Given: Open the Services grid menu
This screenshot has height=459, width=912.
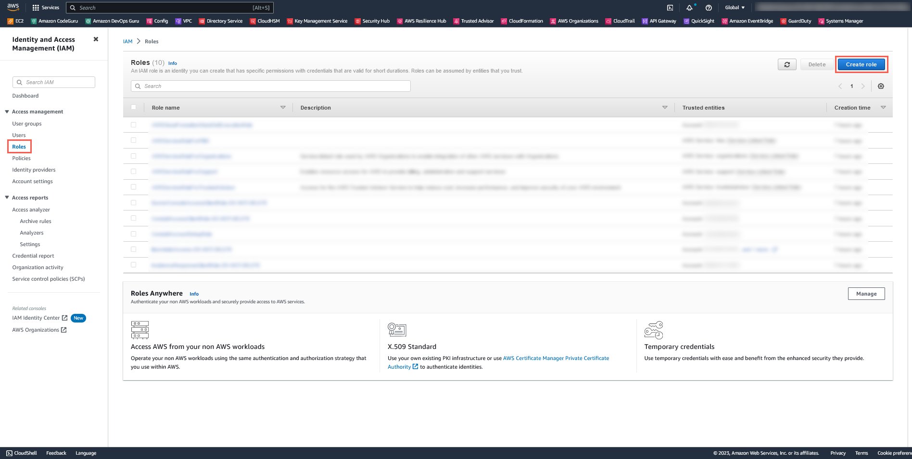Looking at the screenshot, I should (x=46, y=8).
